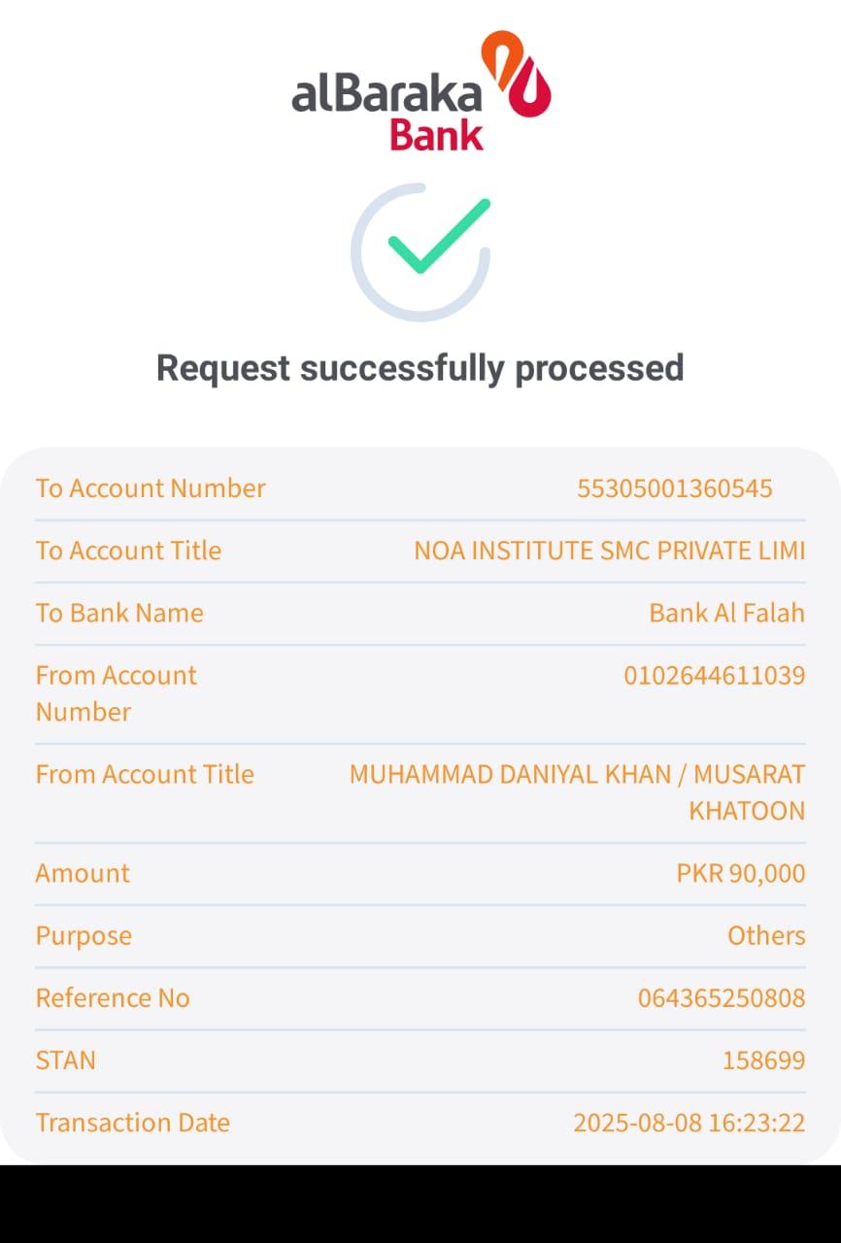Click the To Bank Name label

119,613
